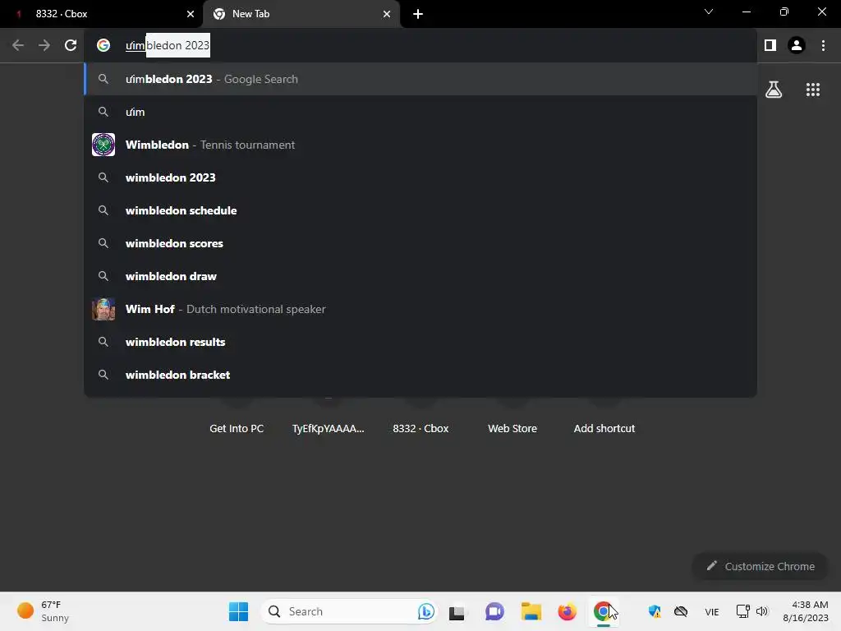This screenshot has width=841, height=631.
Task: Open the 8332 · Cbox shortcut
Action: click(420, 428)
